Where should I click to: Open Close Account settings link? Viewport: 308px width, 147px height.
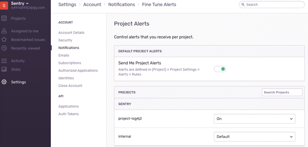coord(70,86)
